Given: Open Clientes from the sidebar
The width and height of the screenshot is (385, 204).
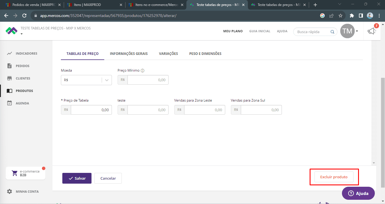Looking at the screenshot, I should 23,78.
